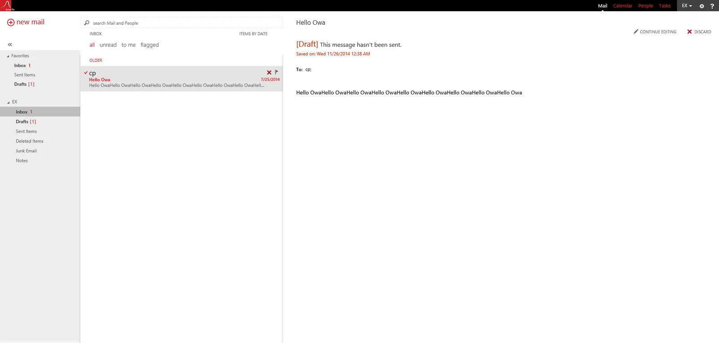719x343 pixels.
Task: Toggle the checkmark on cp message
Action: (86, 72)
